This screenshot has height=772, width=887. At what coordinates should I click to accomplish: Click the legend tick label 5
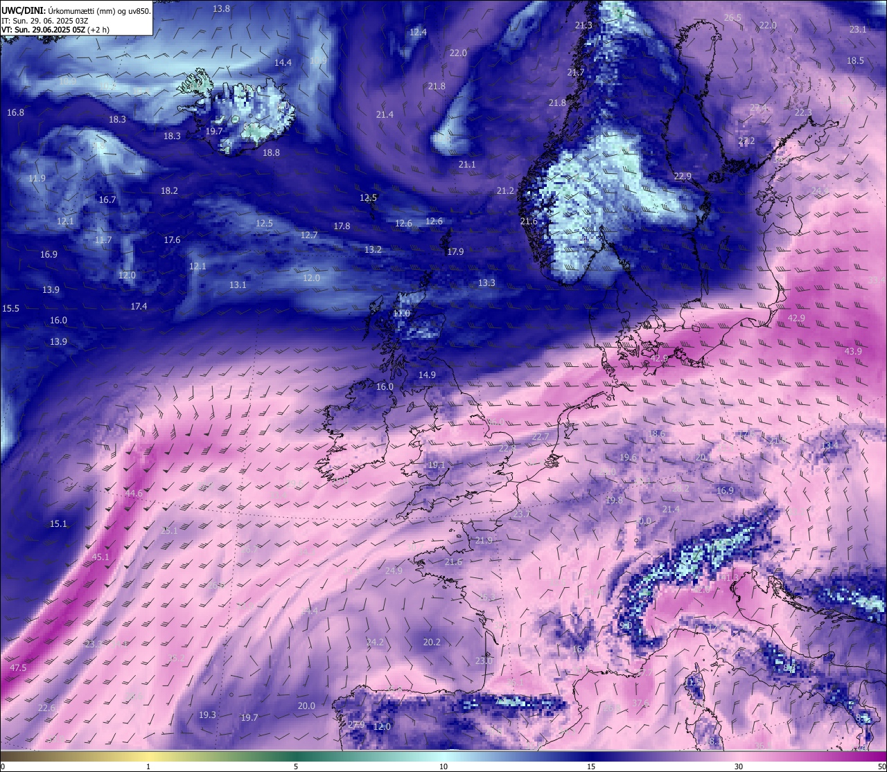click(x=296, y=766)
